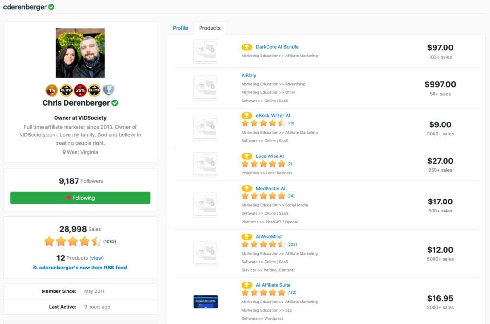This screenshot has width=490, height=324.
Task: Click the location pin icon by West Virginia
Action: (x=64, y=152)
